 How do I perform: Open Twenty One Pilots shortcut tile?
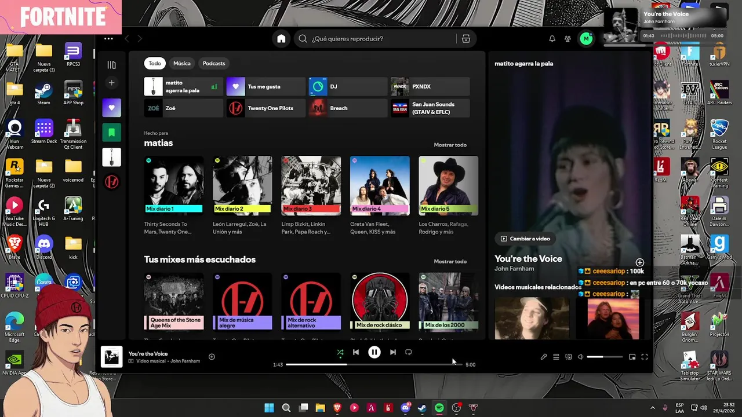tap(265, 108)
